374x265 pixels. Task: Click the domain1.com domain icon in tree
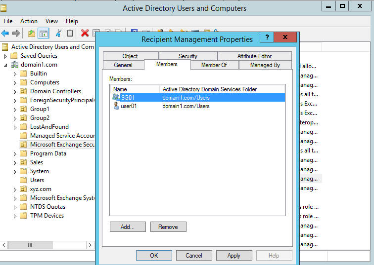click(x=14, y=65)
